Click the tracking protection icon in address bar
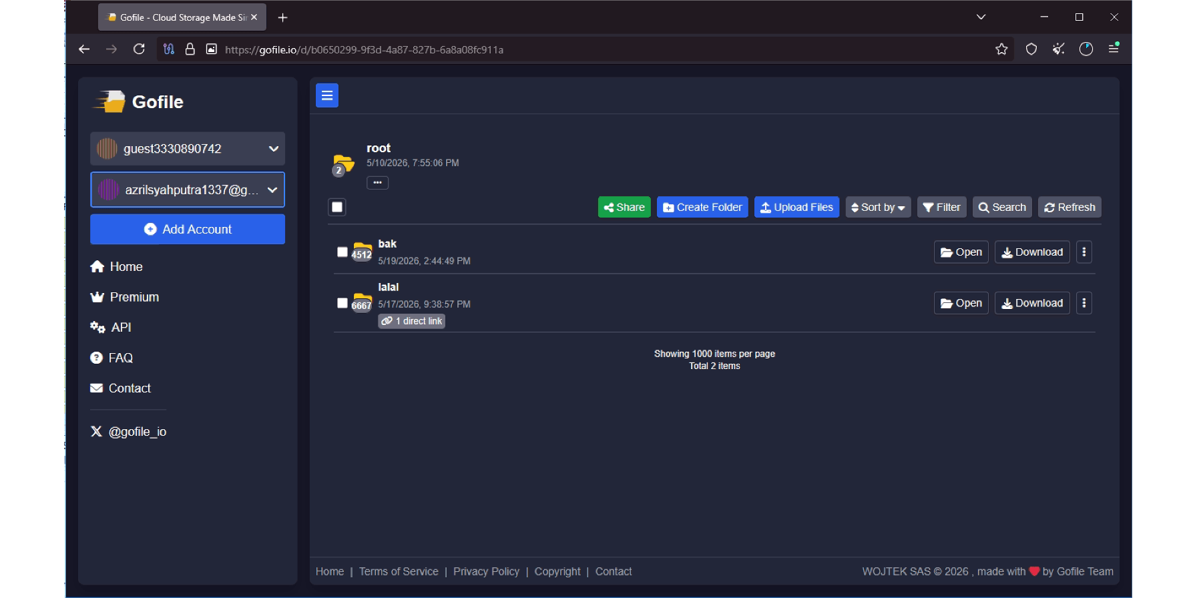Viewport: 1195px width, 598px height. click(x=169, y=49)
